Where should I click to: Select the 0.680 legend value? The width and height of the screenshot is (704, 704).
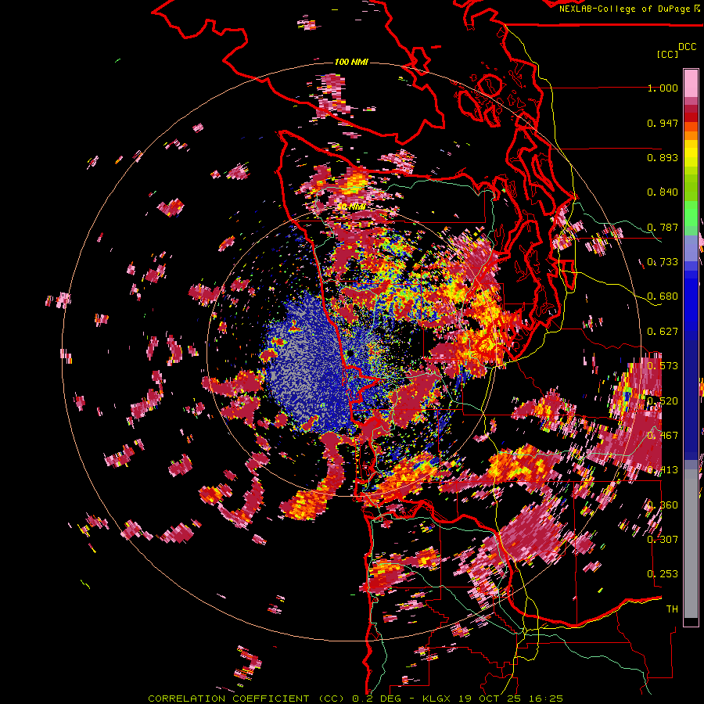663,296
